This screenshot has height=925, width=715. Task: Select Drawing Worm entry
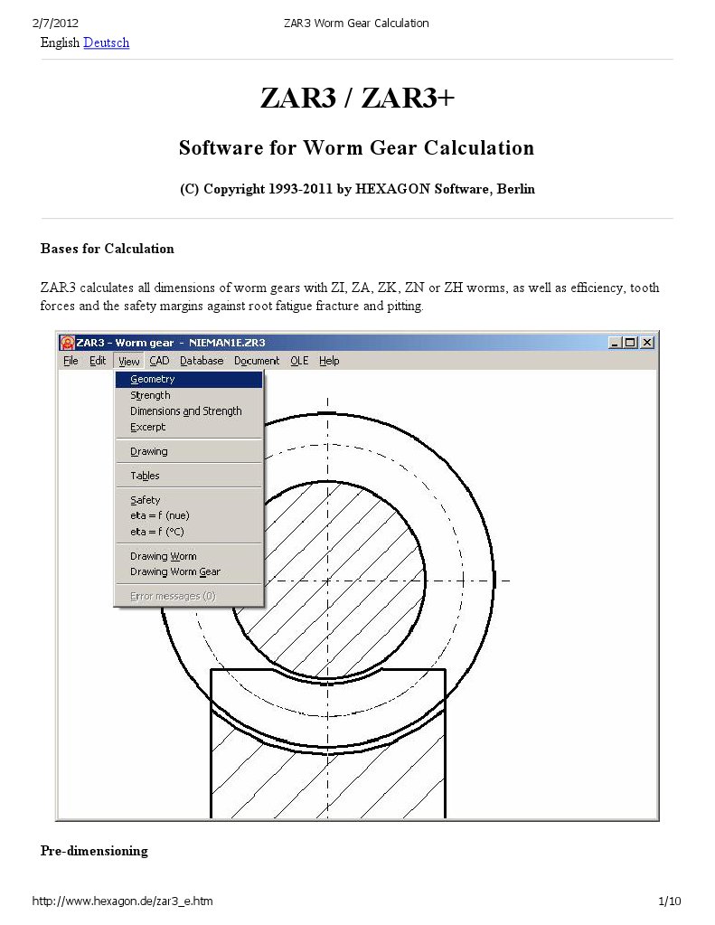coord(189,556)
